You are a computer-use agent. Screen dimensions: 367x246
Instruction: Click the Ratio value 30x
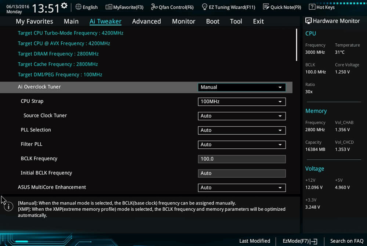click(309, 91)
